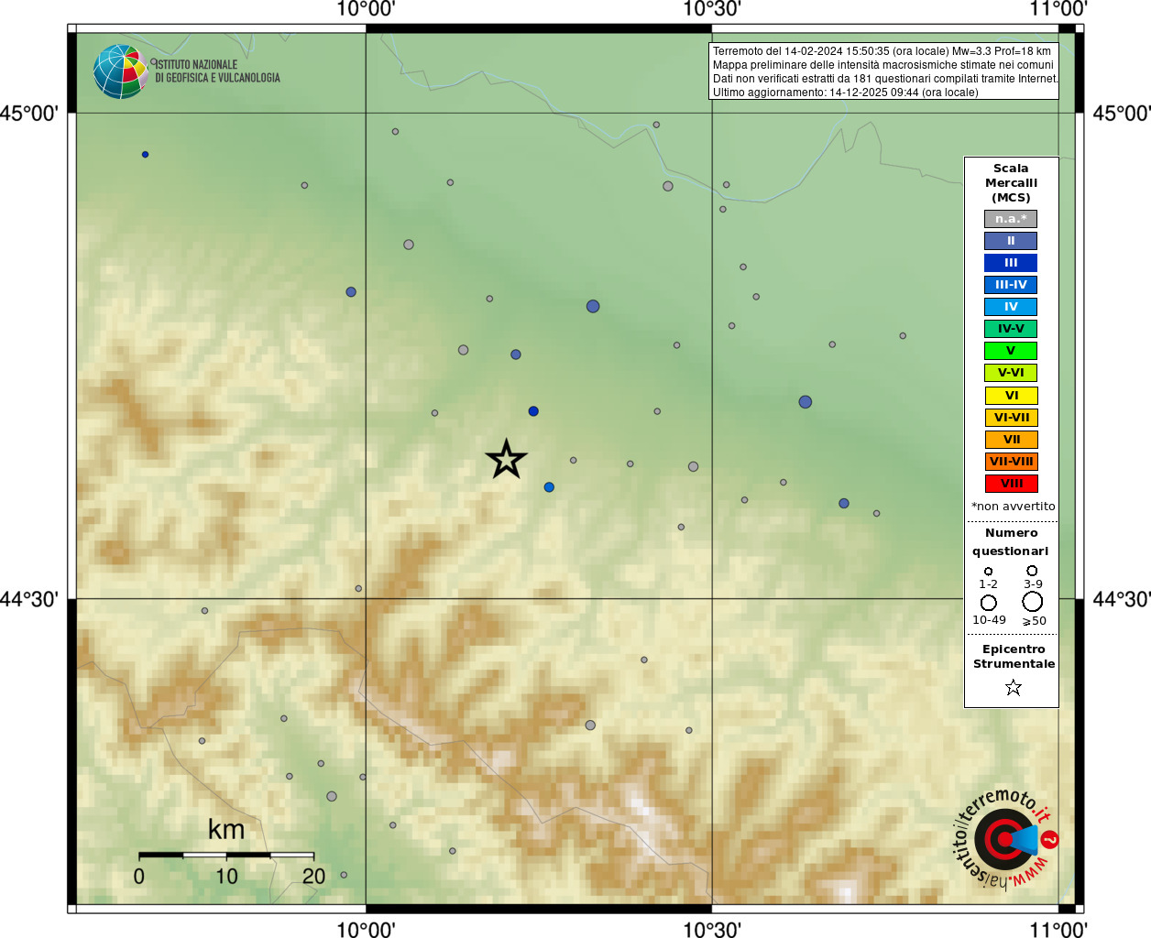Select the red VIII intensity swatch
The height and width of the screenshot is (938, 1151).
tap(1011, 484)
